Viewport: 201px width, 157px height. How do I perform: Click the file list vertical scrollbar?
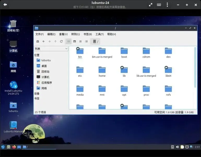point(195,67)
